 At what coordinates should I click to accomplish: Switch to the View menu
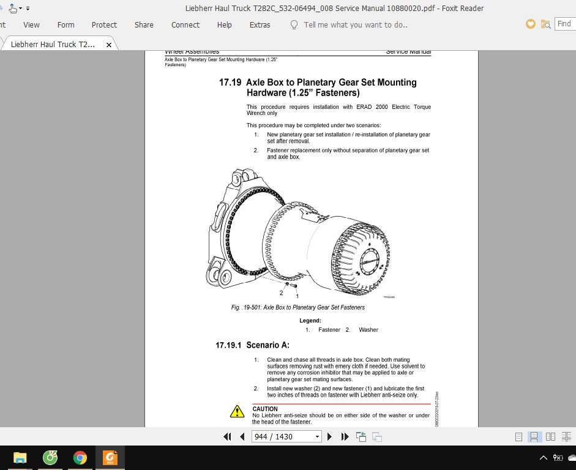(31, 24)
